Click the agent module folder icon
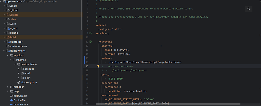 pyautogui.click(x=8, y=28)
